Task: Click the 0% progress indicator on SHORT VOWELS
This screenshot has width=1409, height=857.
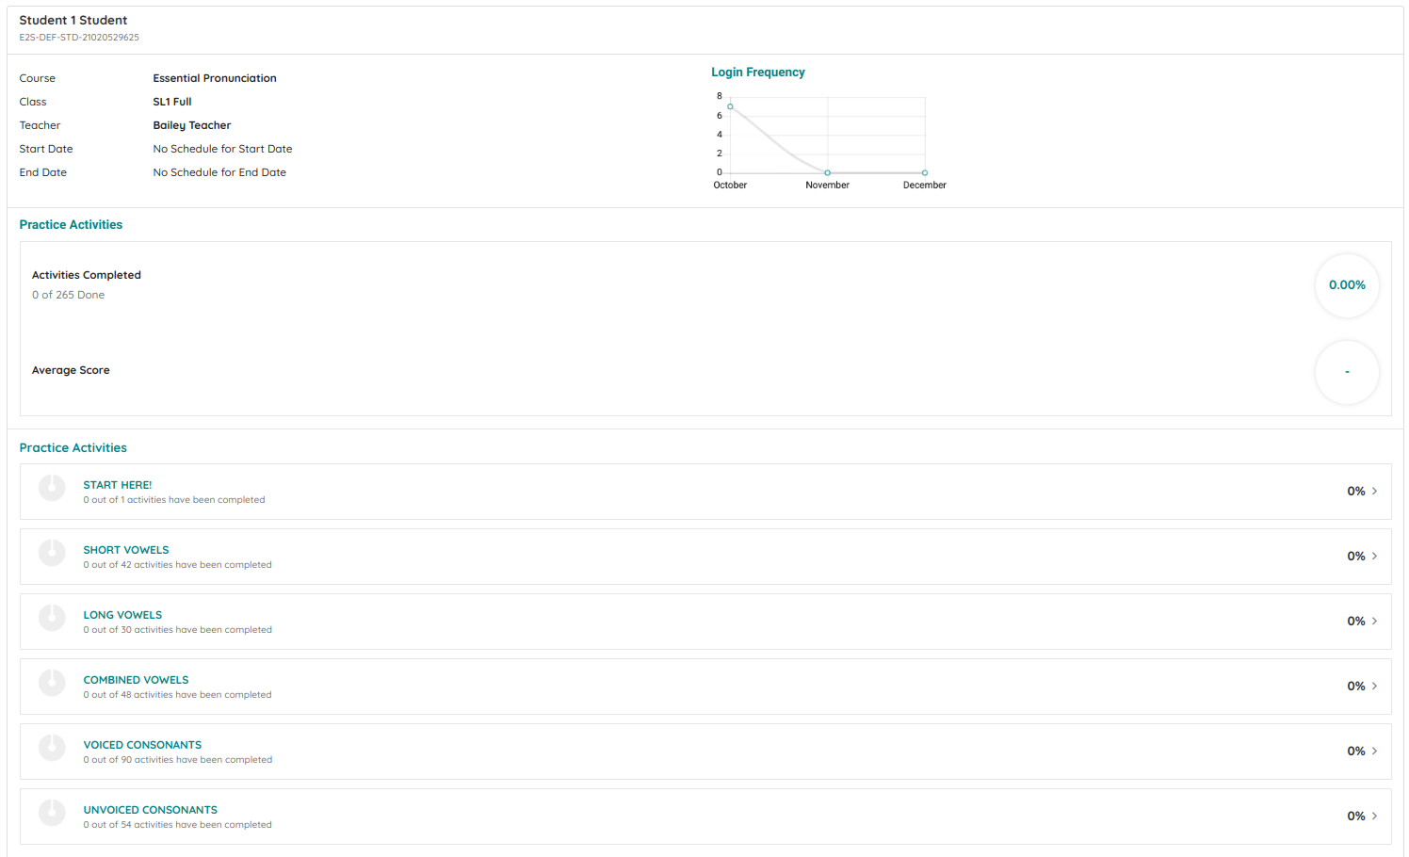Action: (1355, 556)
